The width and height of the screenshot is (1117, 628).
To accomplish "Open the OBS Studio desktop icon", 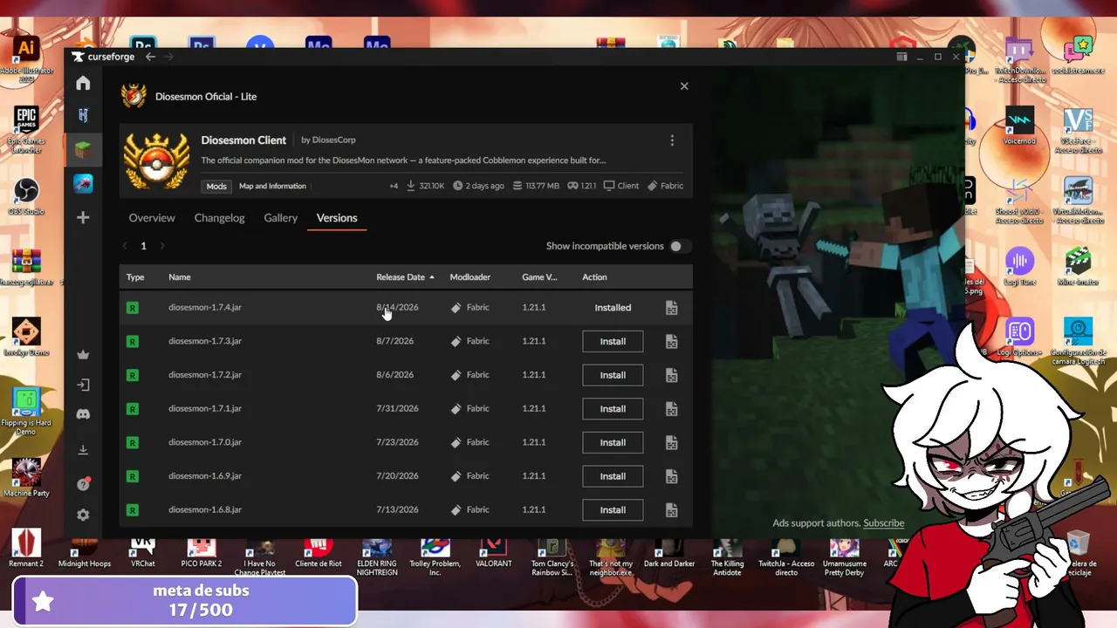I will click(26, 195).
